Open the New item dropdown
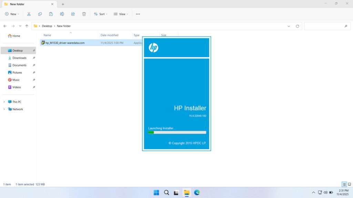The height and width of the screenshot is (198, 353). coord(12,14)
